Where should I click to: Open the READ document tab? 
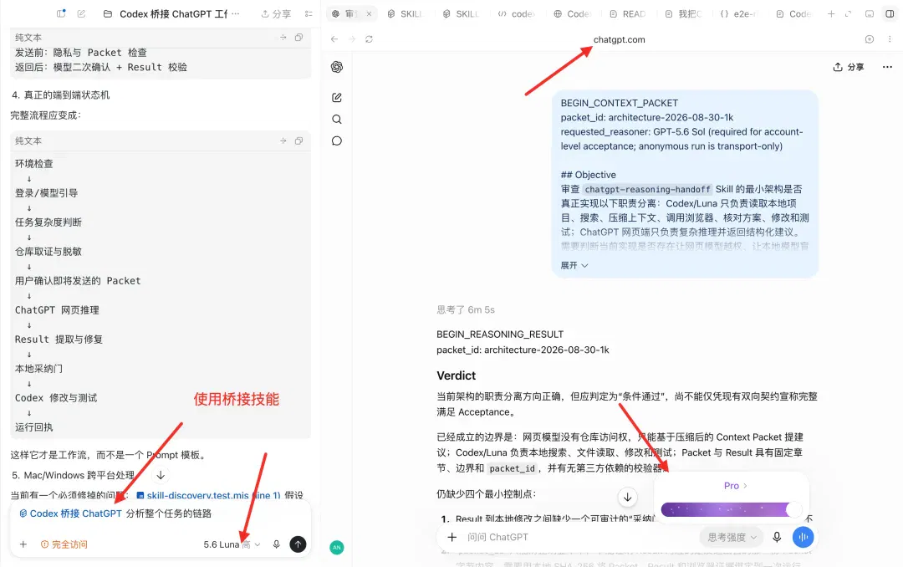click(628, 14)
